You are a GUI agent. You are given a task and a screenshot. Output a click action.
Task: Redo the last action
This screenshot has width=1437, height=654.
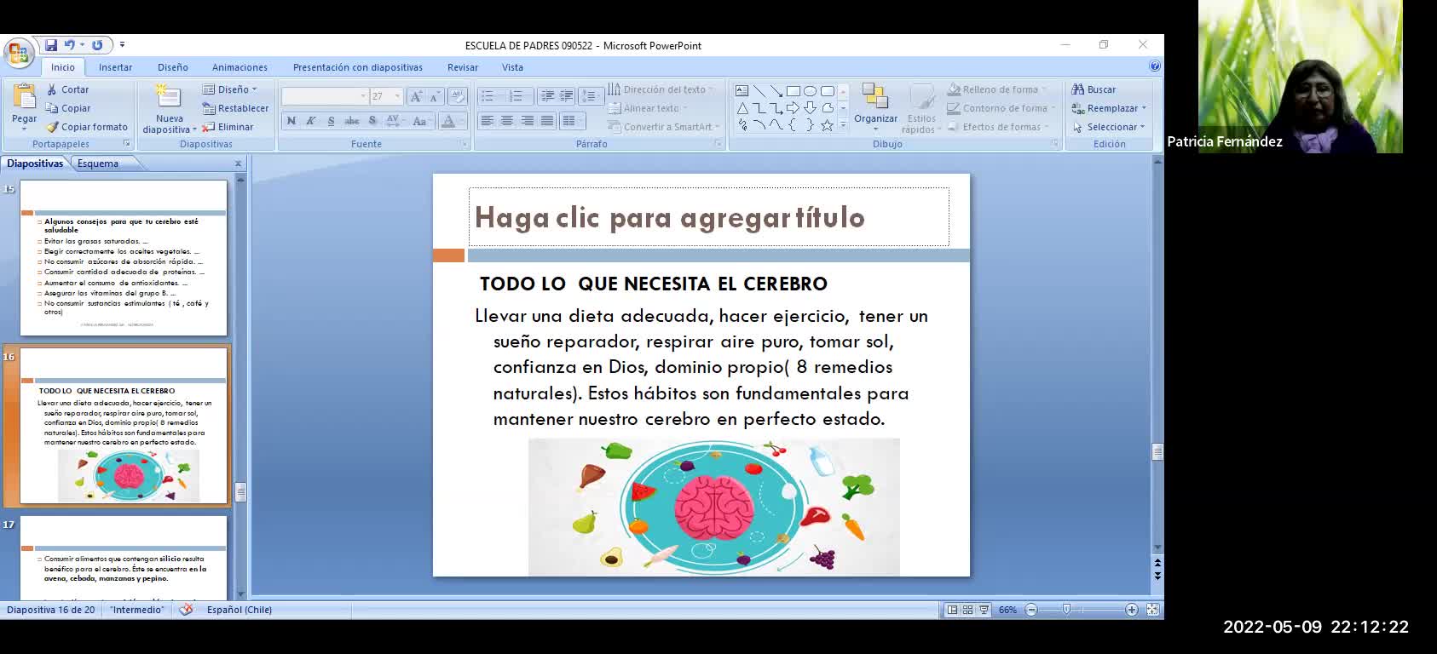point(97,45)
